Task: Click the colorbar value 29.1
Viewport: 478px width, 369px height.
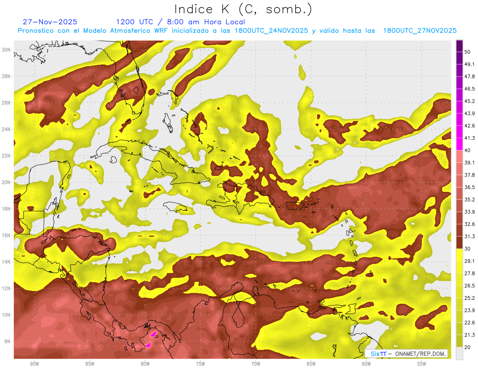Action: (470, 261)
